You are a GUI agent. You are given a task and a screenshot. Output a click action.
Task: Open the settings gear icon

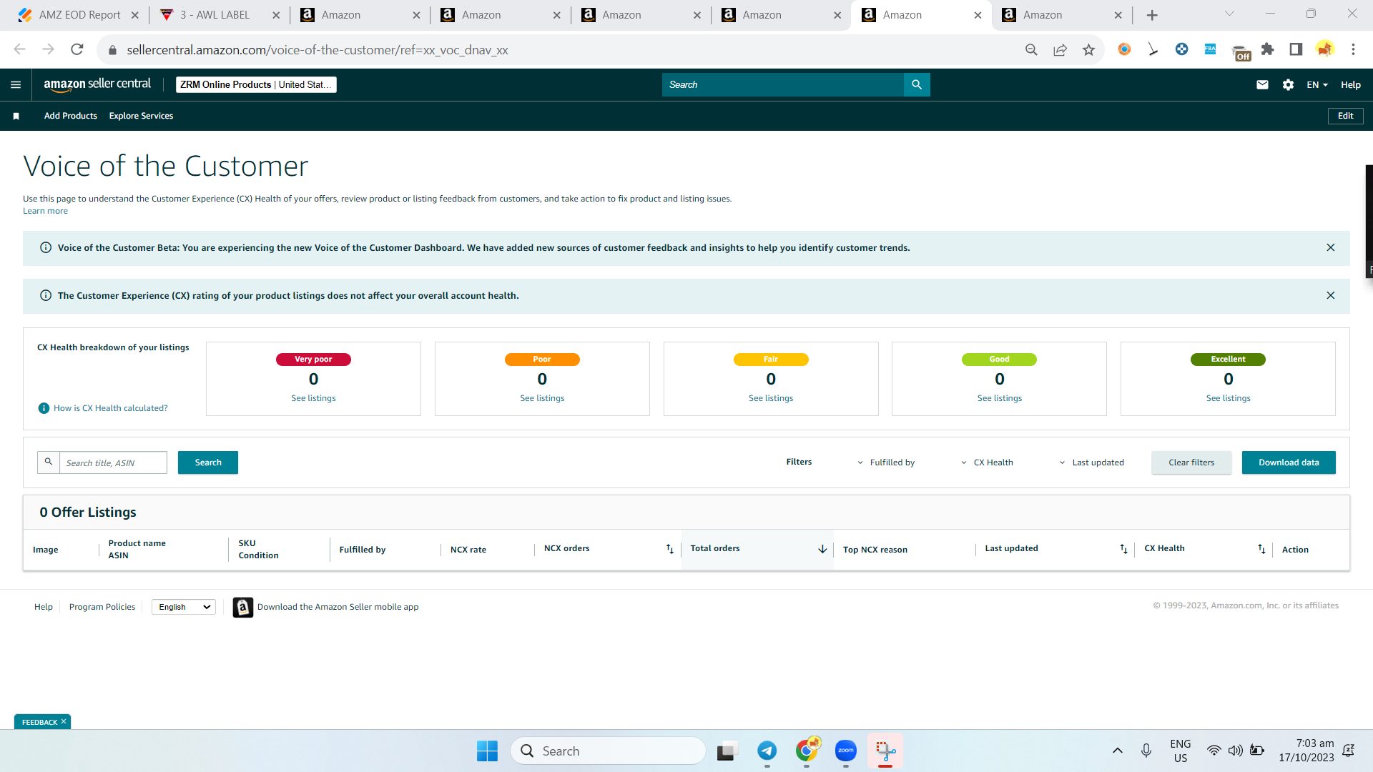pos(1288,84)
